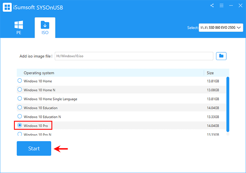
Task: Minimize the SYSOnUSB window
Action: [x=231, y=6]
